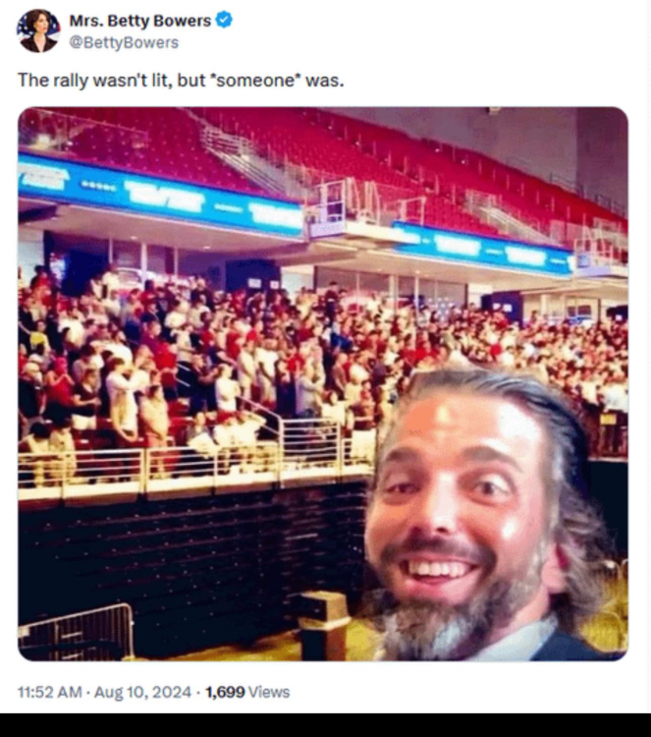Click the 1,699 view count number
Screen dimensions: 651x737
224,692
